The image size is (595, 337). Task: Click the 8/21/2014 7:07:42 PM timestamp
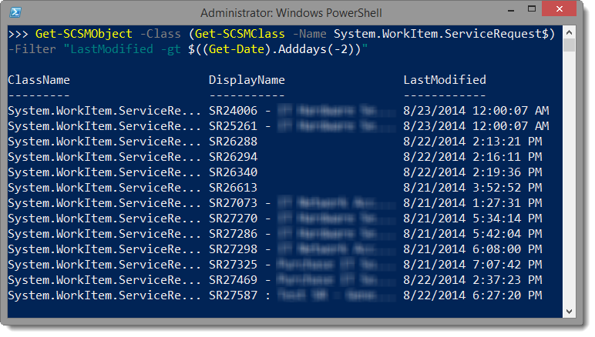[472, 265]
